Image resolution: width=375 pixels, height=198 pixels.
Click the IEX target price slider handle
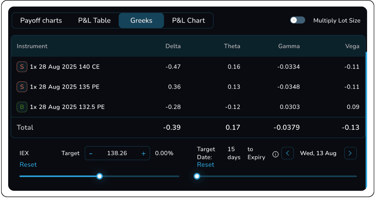pyautogui.click(x=100, y=176)
